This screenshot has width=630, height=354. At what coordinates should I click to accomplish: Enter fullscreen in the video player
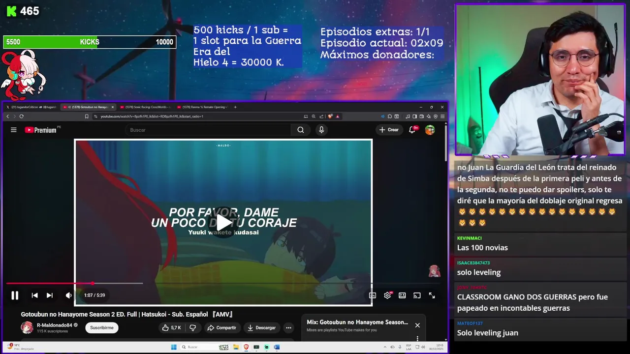(x=432, y=295)
